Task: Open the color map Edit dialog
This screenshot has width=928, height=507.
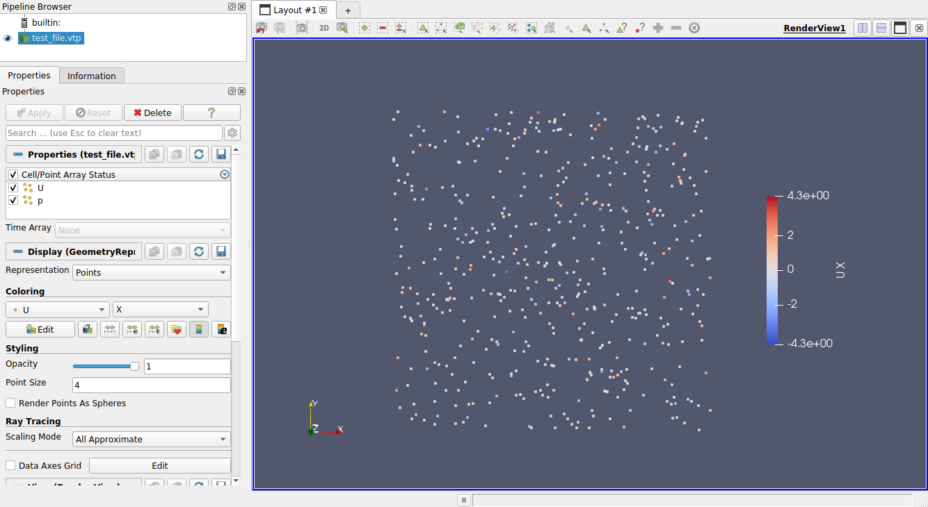Action: pyautogui.click(x=40, y=329)
